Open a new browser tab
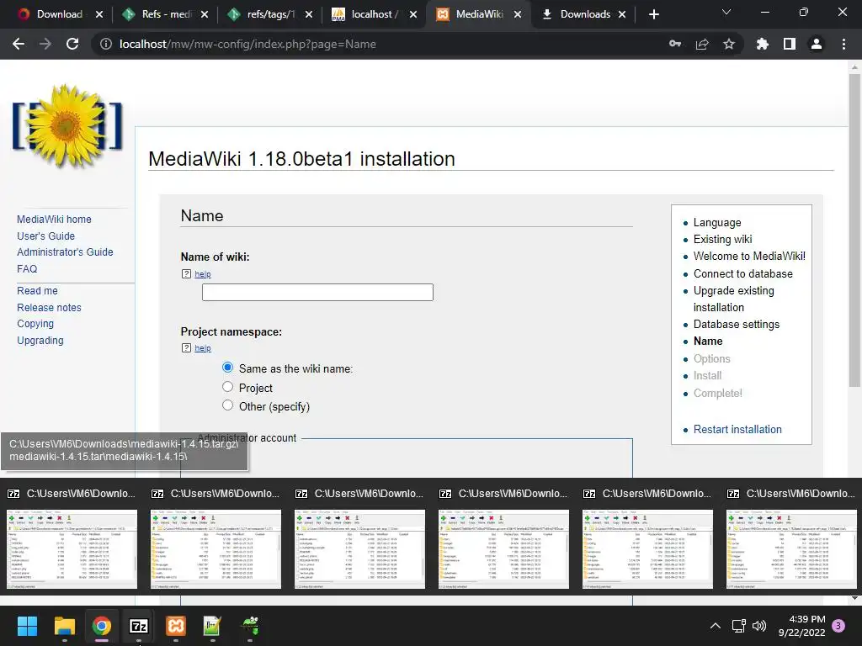Image resolution: width=862 pixels, height=646 pixels. (653, 14)
